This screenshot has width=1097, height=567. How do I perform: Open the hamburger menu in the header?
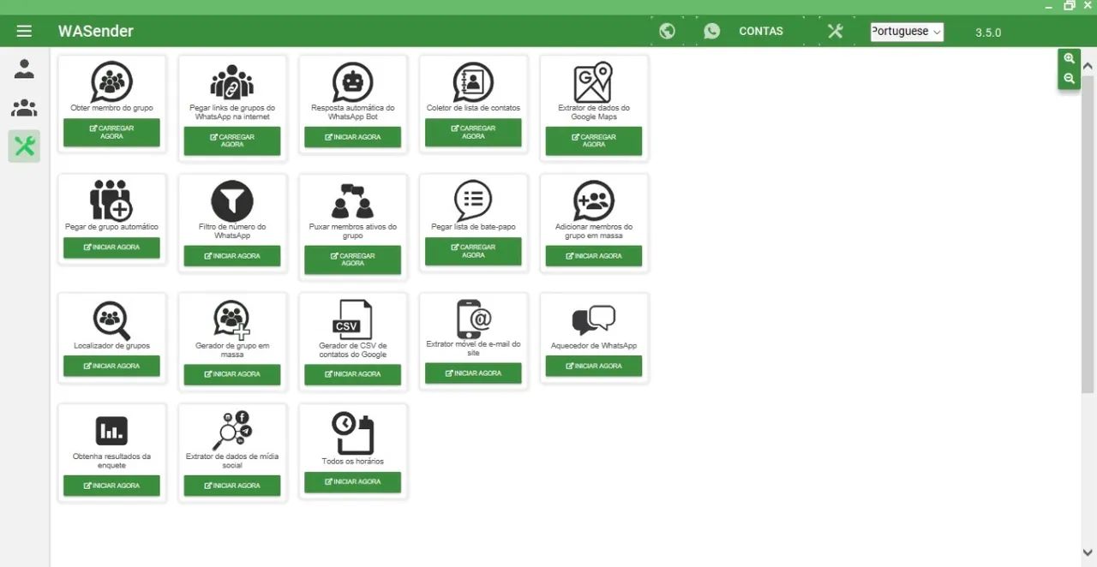[x=24, y=31]
